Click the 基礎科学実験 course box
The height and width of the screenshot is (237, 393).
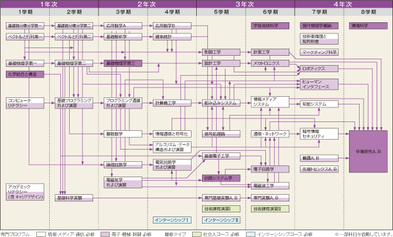tap(74, 198)
